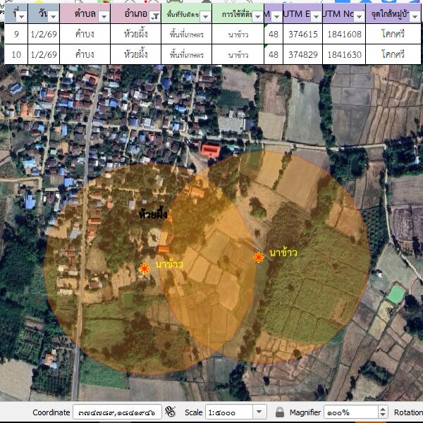The image size is (423, 423).
Task: Click the left hotspot marker on the map
Action: [145, 269]
